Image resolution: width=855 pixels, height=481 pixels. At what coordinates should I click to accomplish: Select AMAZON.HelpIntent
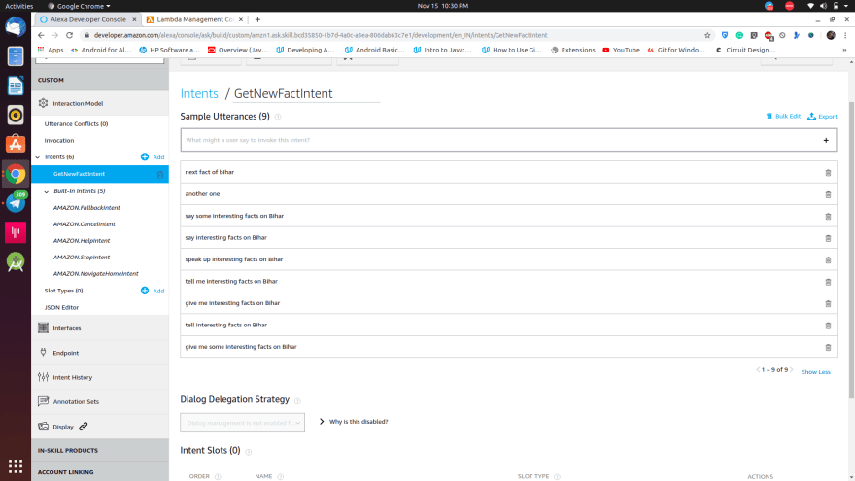click(x=82, y=241)
